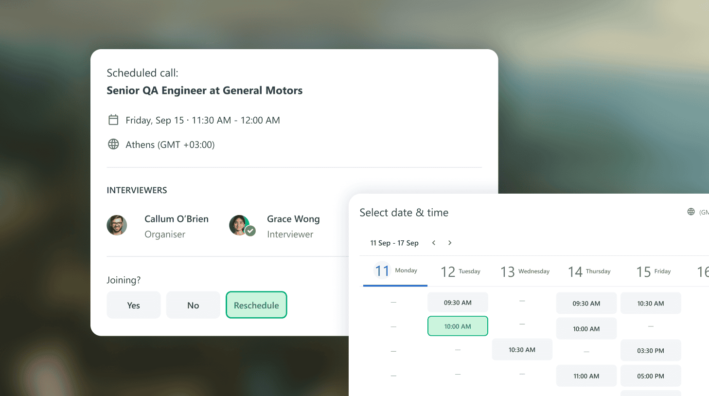The width and height of the screenshot is (709, 396).
Task: Pick the 10:00 AM slot on Tuesday
Action: [x=458, y=326]
